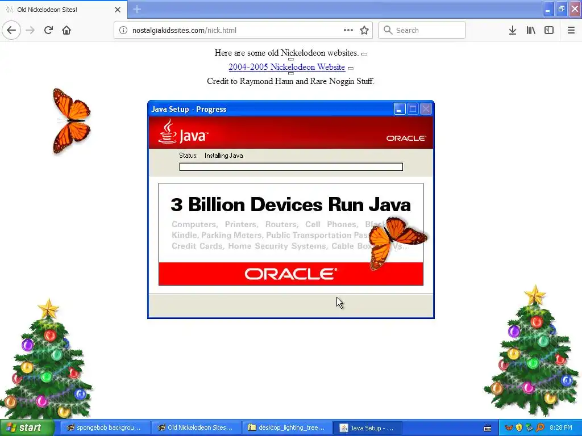This screenshot has height=436, width=582.
Task: Switch to desktop_lighting_tree taskbar item
Action: (x=287, y=427)
